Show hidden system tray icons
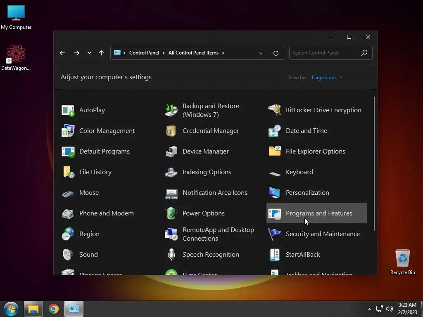Screen dimensions: 423x317 [369, 309]
